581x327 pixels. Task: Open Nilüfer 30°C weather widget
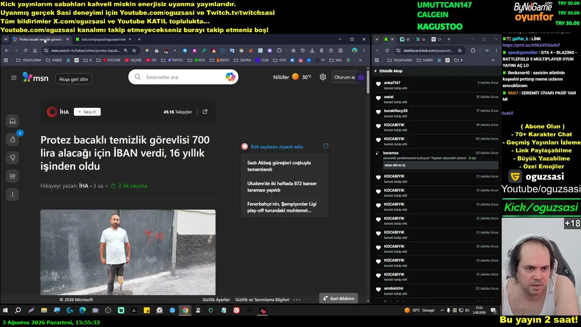292,77
